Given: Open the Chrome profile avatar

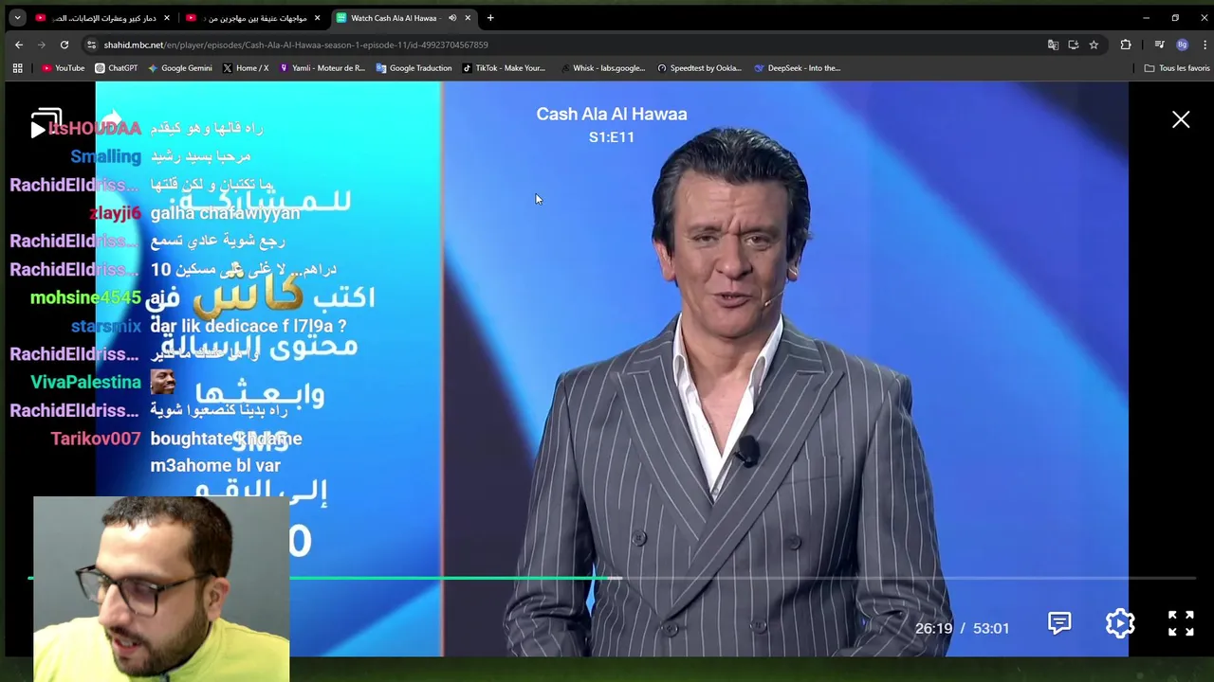Looking at the screenshot, I should coord(1182,45).
